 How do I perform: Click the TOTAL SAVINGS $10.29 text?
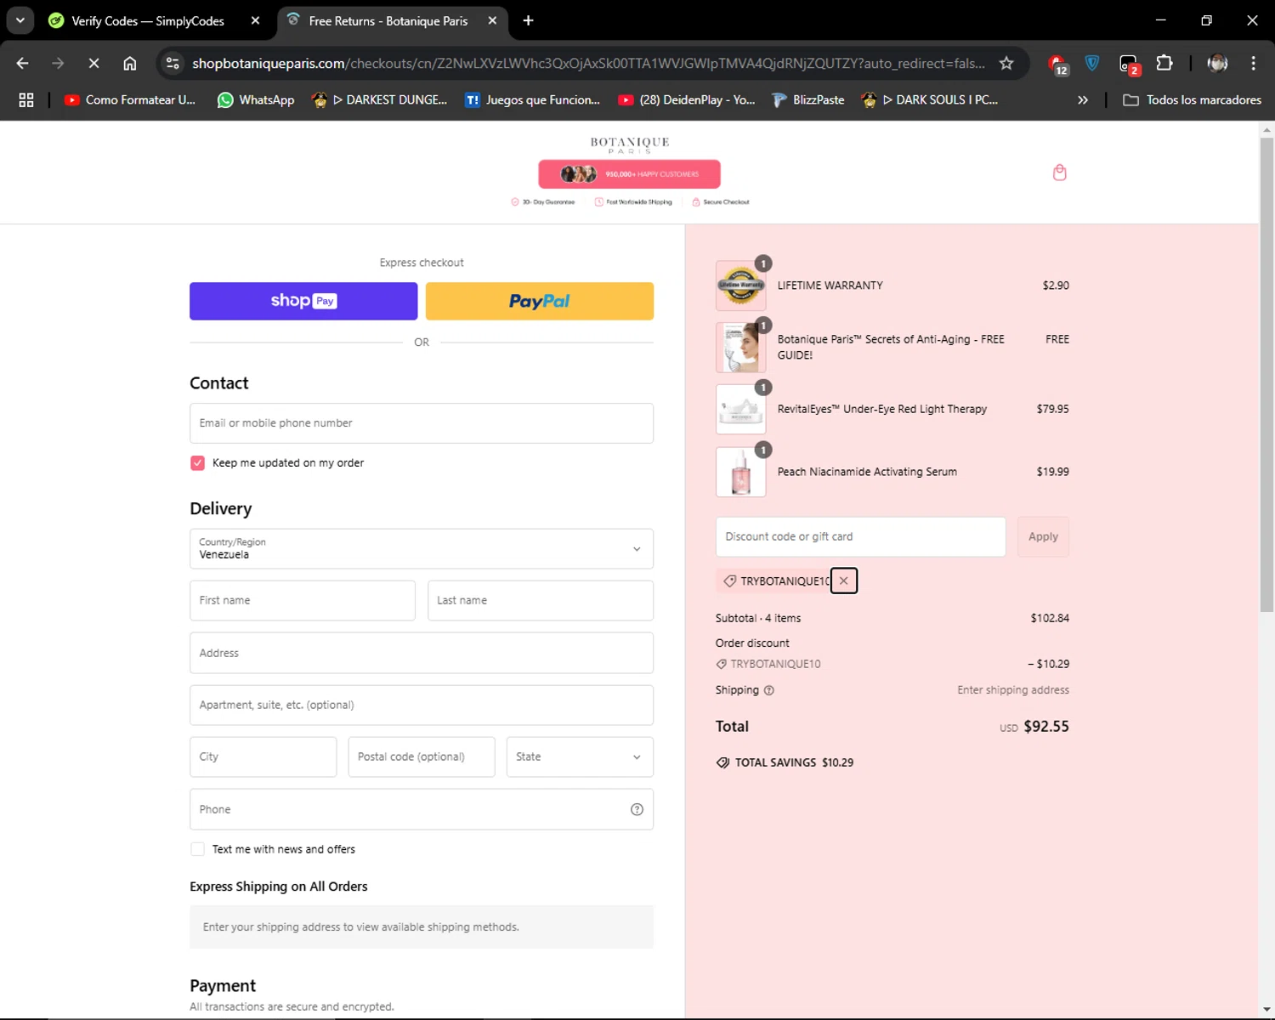(794, 762)
